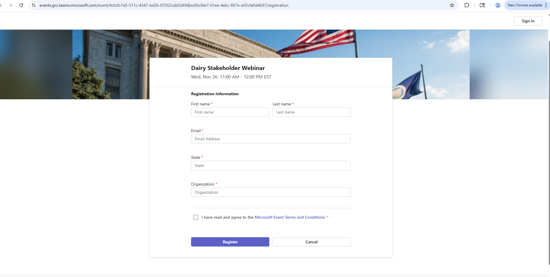
Task: Bookmark this page with the star icon
Action: pyautogui.click(x=452, y=5)
